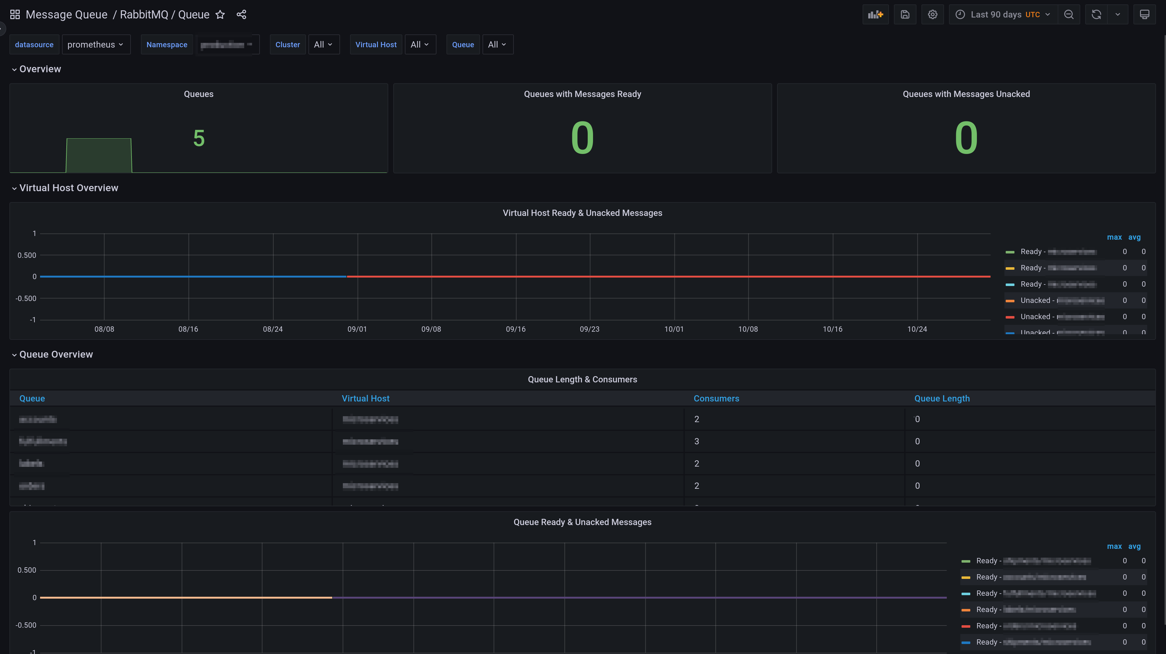Save the dashboard with the disk icon
Screen dimensions: 1166x654
pos(905,14)
